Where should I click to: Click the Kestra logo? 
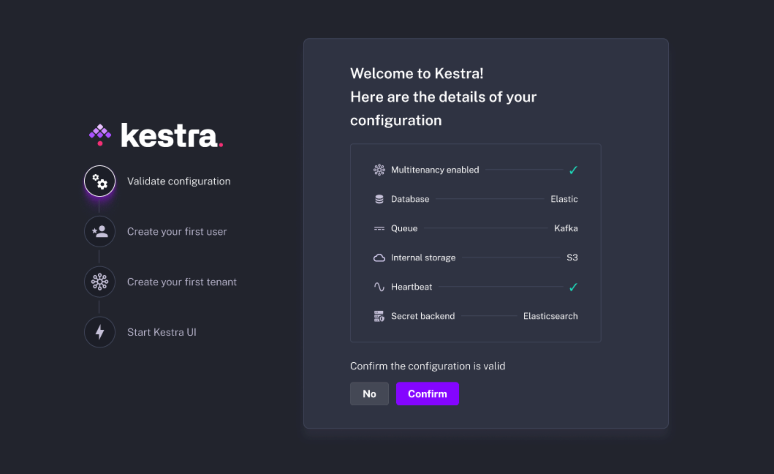[x=156, y=136]
